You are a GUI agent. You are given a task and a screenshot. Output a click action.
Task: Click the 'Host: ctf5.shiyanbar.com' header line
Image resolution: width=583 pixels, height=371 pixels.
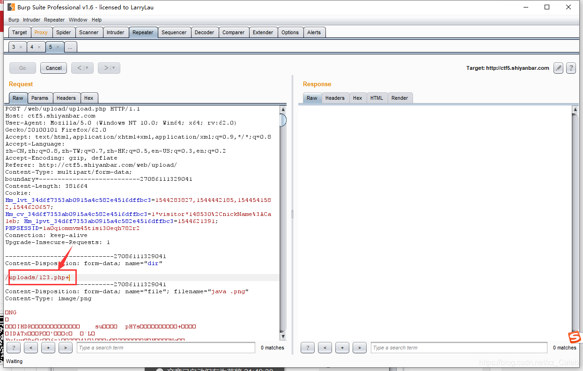(x=50, y=116)
